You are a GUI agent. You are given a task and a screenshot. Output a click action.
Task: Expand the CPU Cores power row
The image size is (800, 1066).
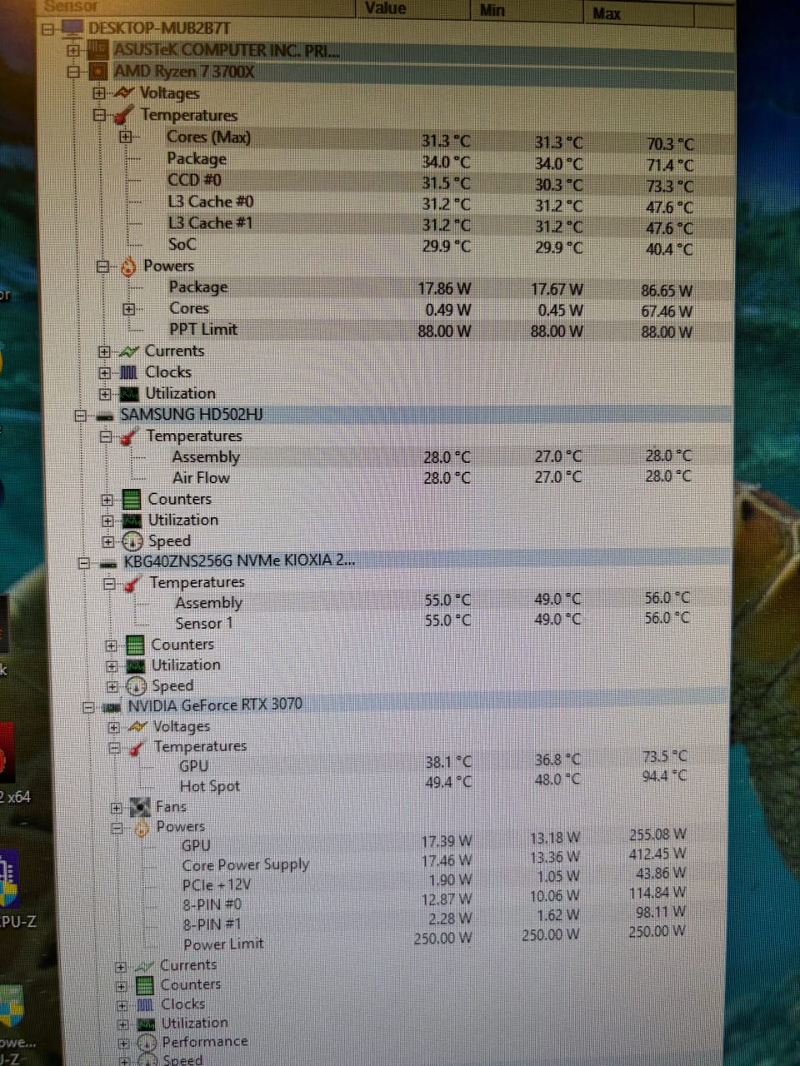pyautogui.click(x=128, y=309)
